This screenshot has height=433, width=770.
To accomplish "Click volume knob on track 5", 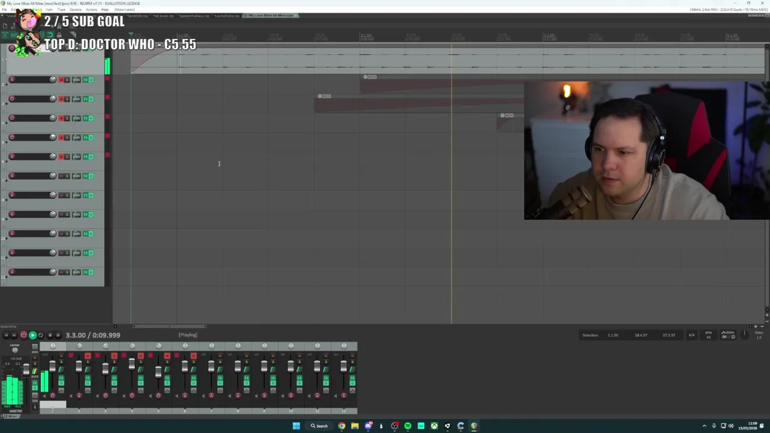I will (x=53, y=137).
